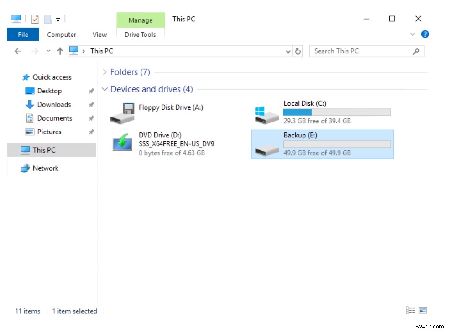Image resolution: width=449 pixels, height=331 pixels.
Task: Click the New folder quick access icon
Action: (47, 19)
